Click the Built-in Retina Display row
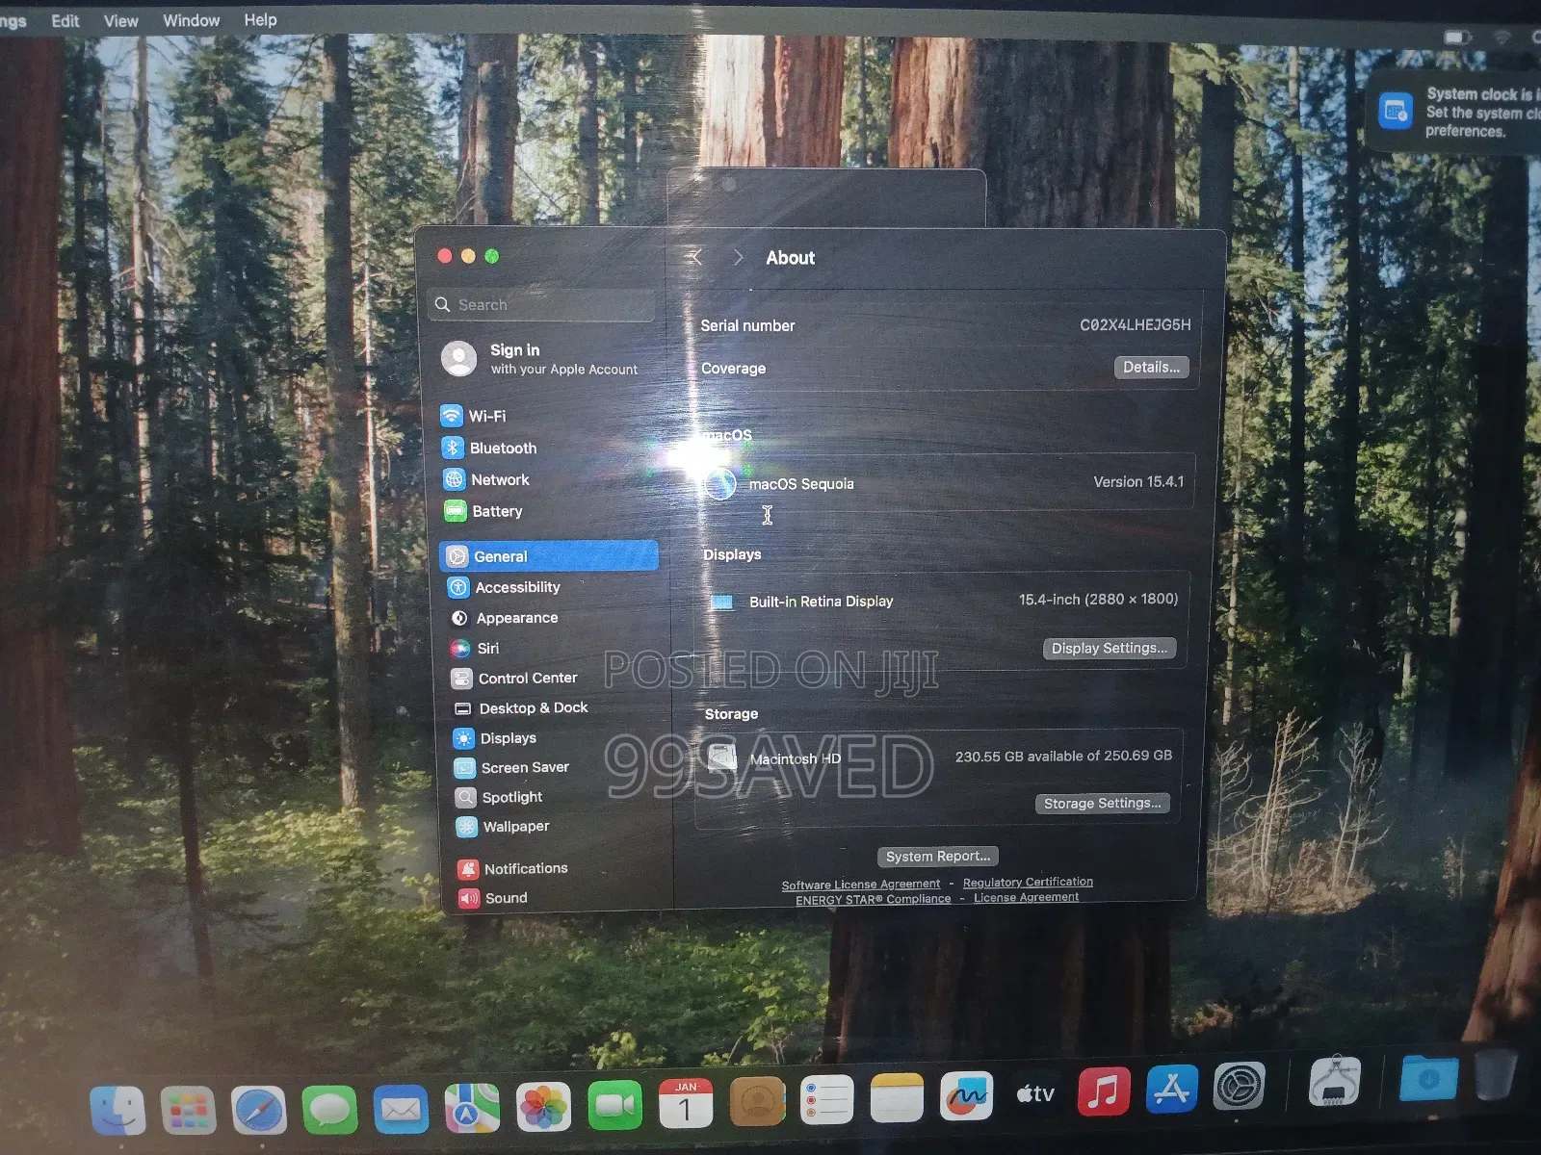Screen dimensions: 1541x1155 click(x=944, y=601)
